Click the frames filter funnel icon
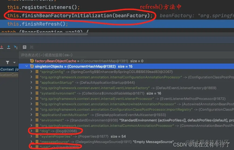Viewport: 234px width, 150px height. tap(8, 62)
